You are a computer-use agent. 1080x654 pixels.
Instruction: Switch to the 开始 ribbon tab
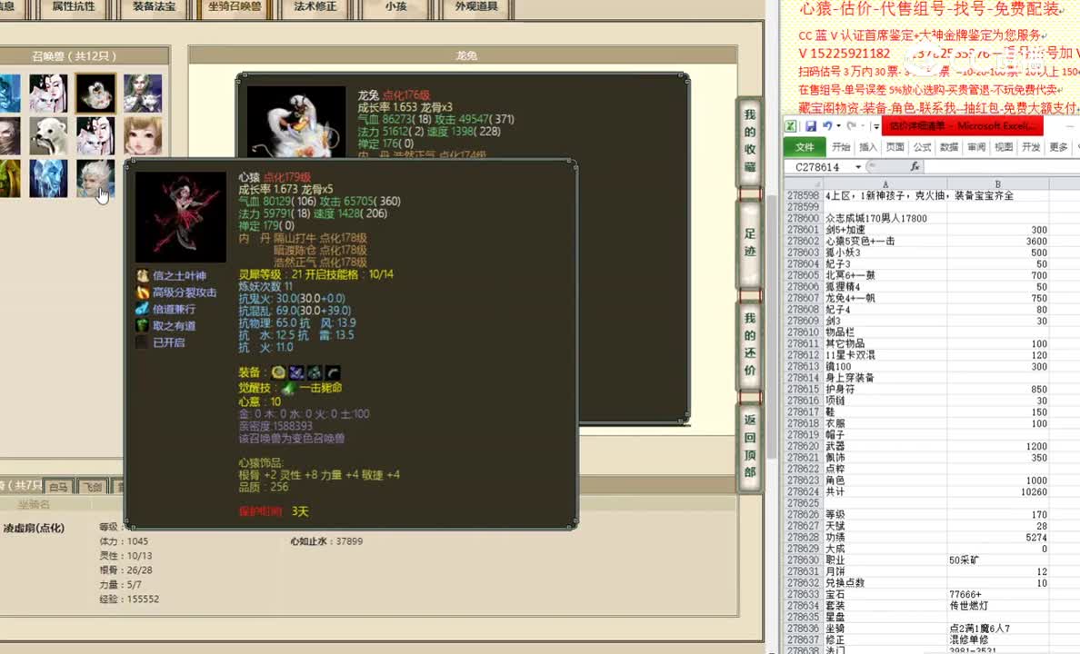click(x=841, y=146)
